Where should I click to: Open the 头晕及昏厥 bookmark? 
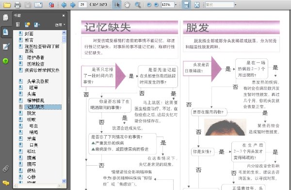pos(38,81)
